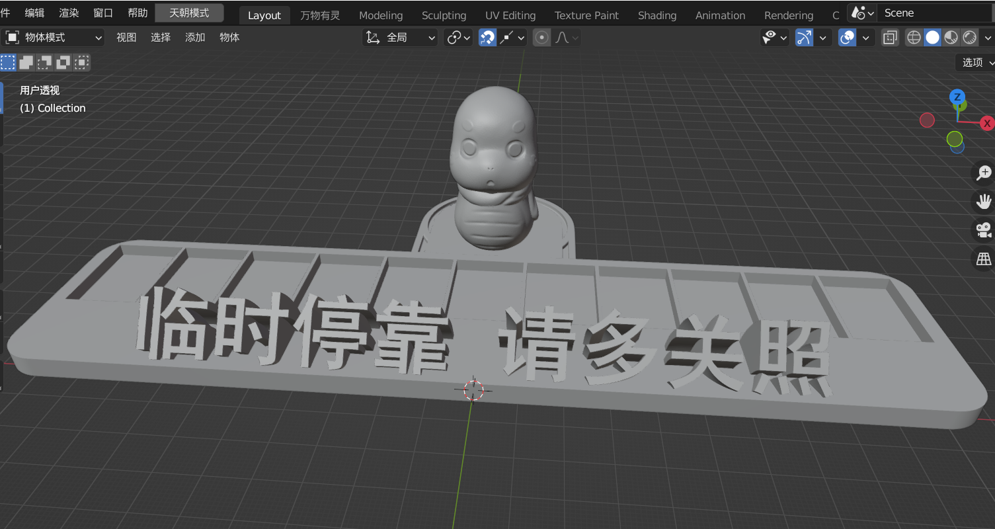Open the 编辑 menu
Image resolution: width=995 pixels, height=529 pixels.
[35, 13]
